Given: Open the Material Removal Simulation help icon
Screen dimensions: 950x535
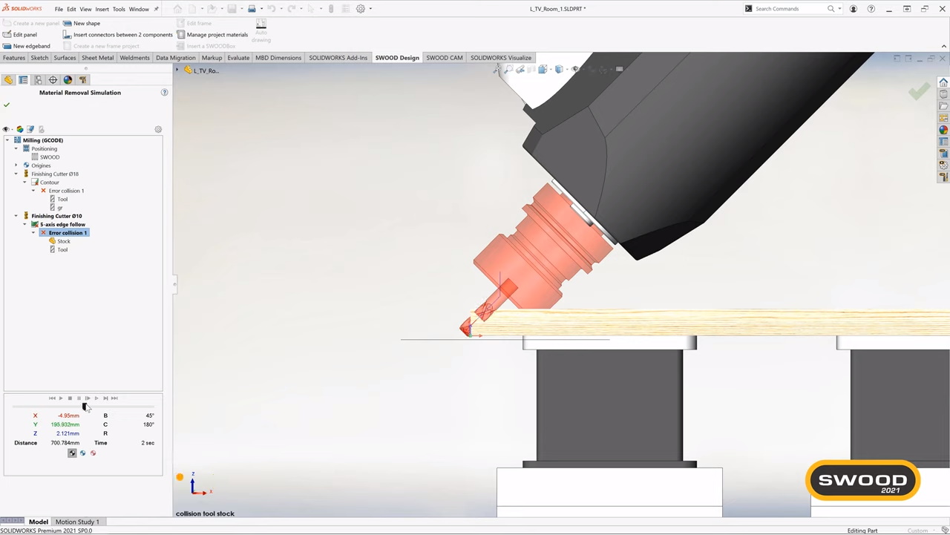Looking at the screenshot, I should tap(164, 93).
